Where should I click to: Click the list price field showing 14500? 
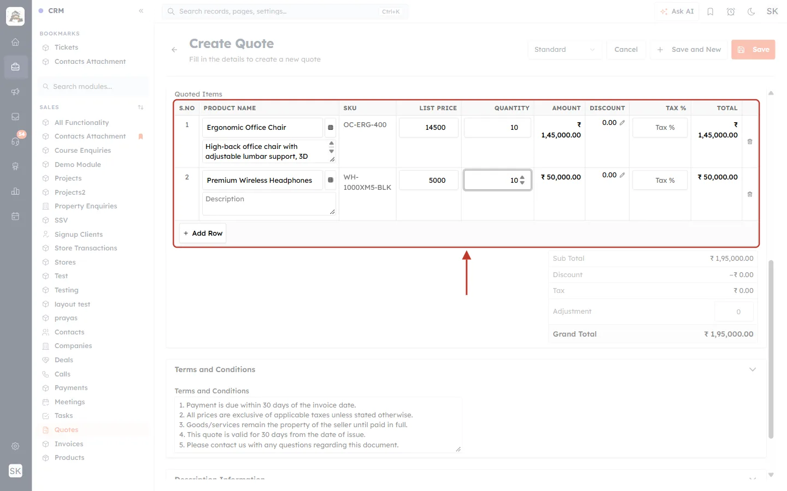tap(429, 128)
